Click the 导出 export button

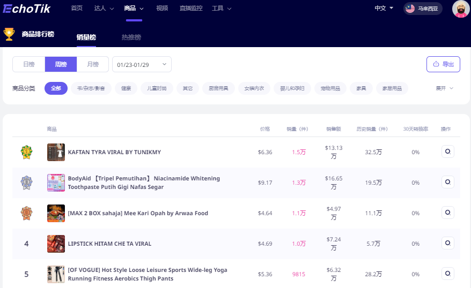pyautogui.click(x=443, y=64)
